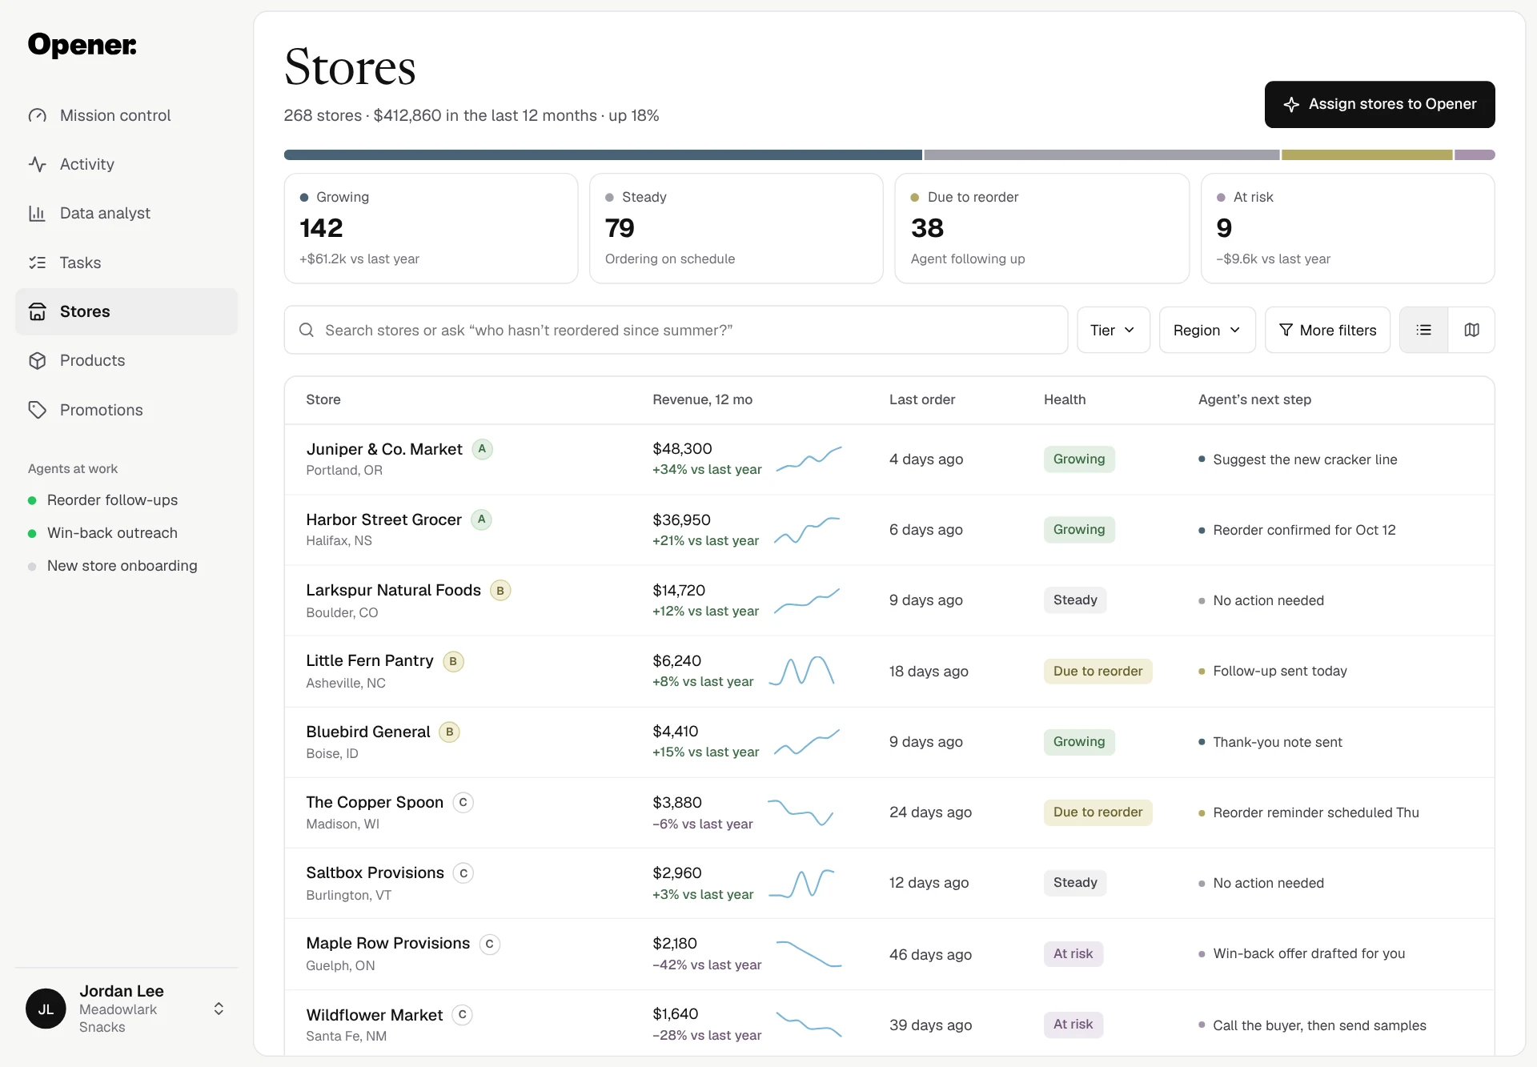Click the Promotions tag icon

[x=38, y=410]
